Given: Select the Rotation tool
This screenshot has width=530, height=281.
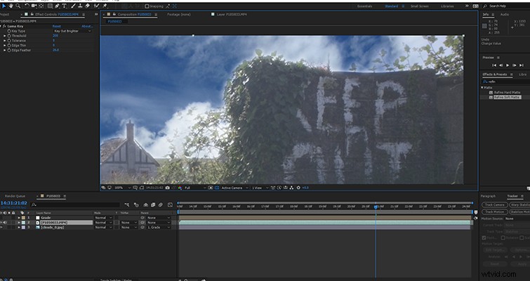Looking at the screenshot, I should (x=27, y=6).
